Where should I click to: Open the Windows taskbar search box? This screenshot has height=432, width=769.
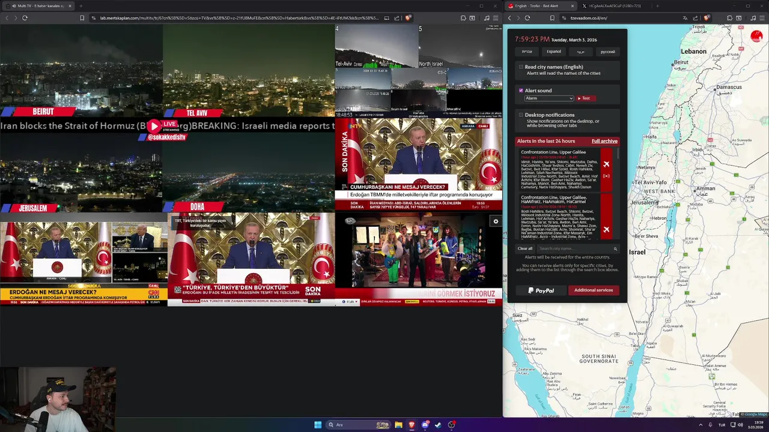click(358, 425)
